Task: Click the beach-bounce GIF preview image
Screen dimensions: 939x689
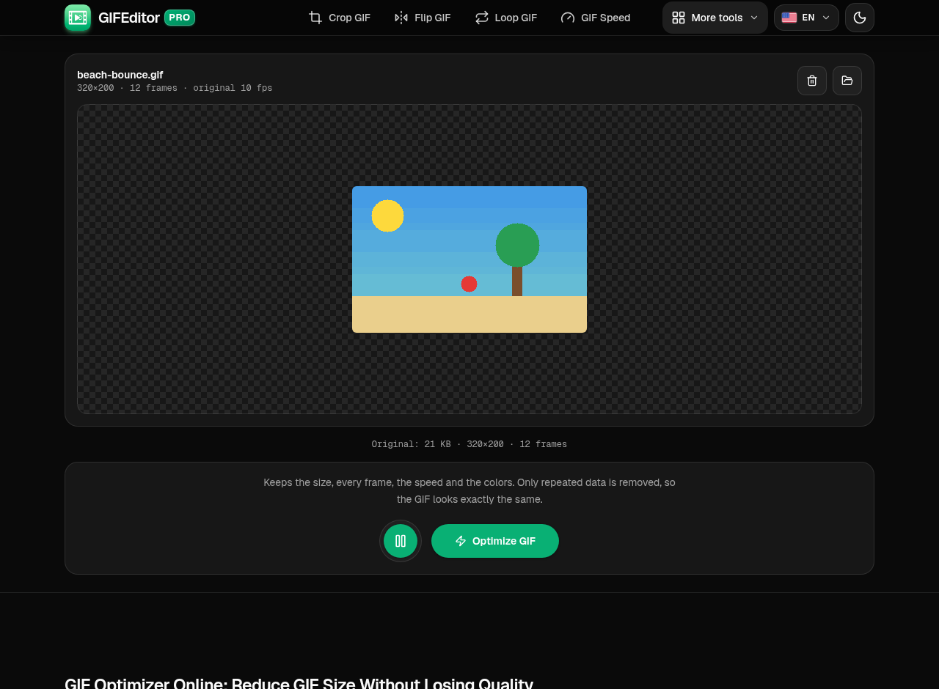Action: [x=469, y=259]
